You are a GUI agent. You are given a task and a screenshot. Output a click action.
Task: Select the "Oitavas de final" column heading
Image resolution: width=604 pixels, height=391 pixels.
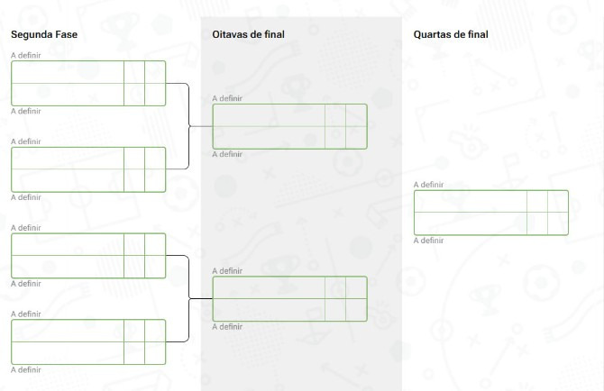point(248,35)
